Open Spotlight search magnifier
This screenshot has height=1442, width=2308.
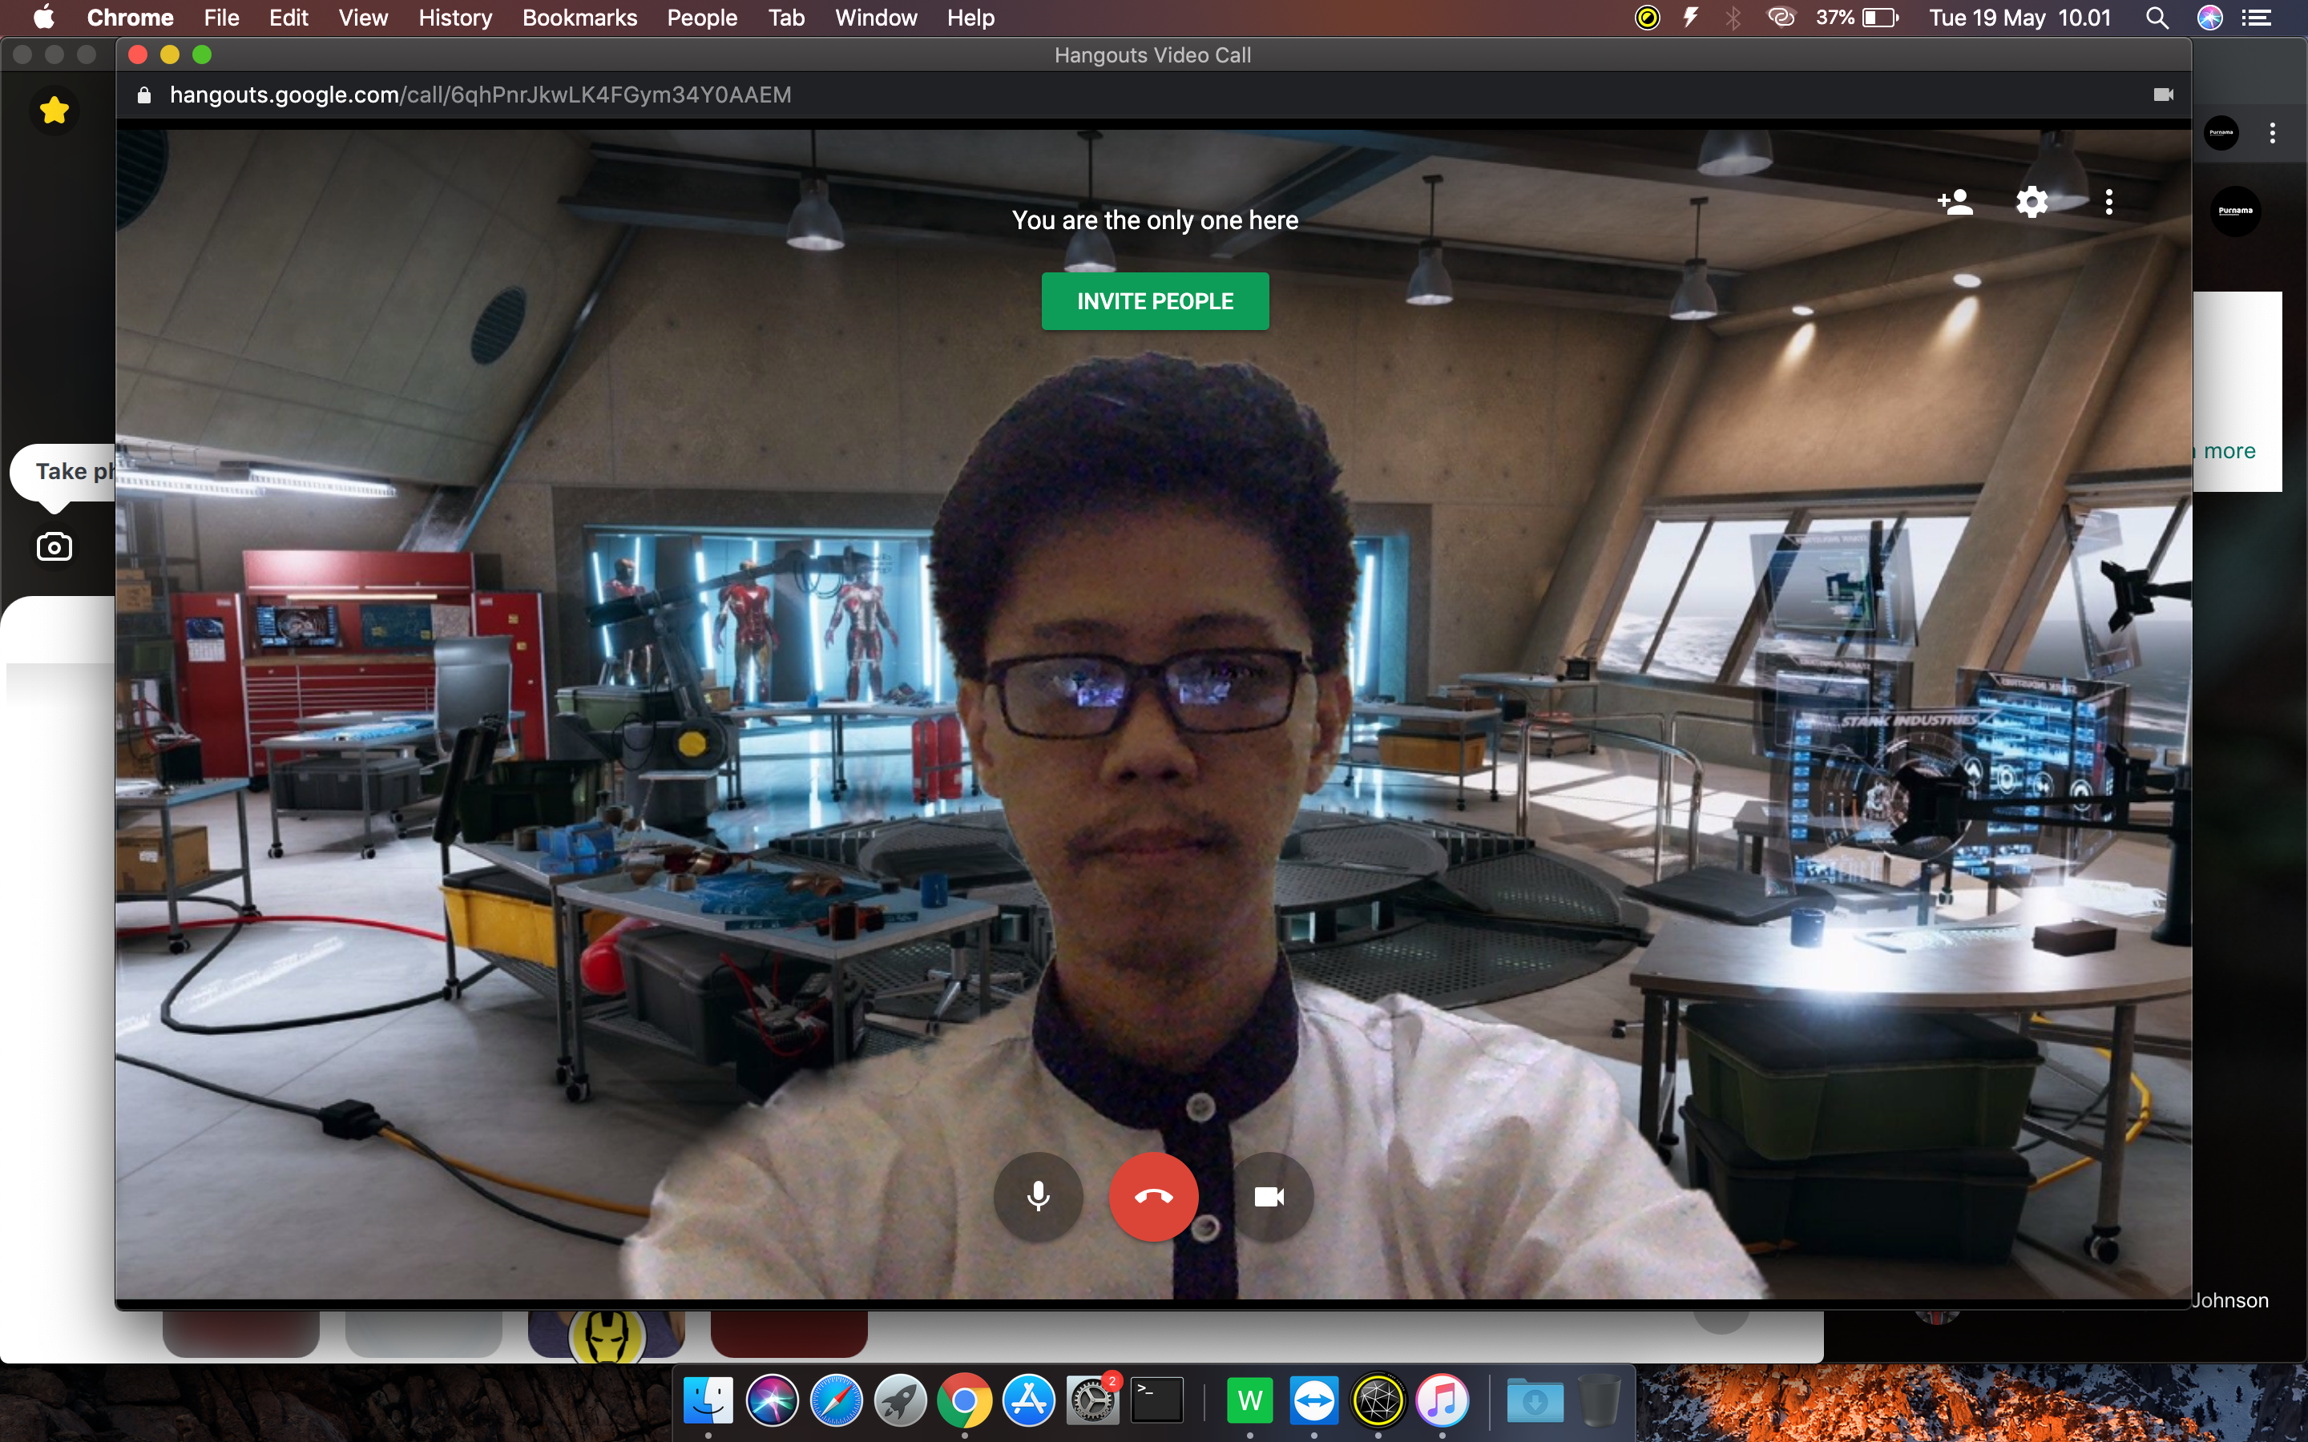(2157, 17)
